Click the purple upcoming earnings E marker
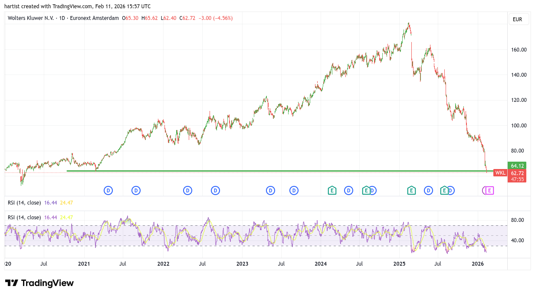 tap(489, 190)
